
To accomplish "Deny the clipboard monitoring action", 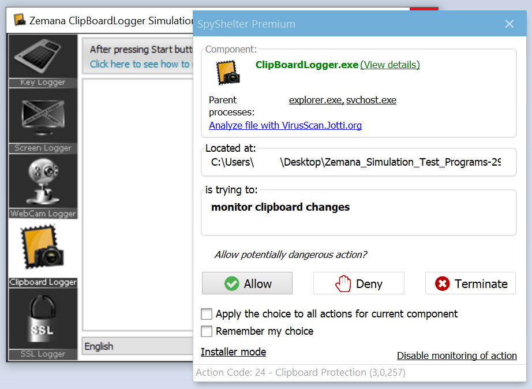I will click(x=359, y=283).
